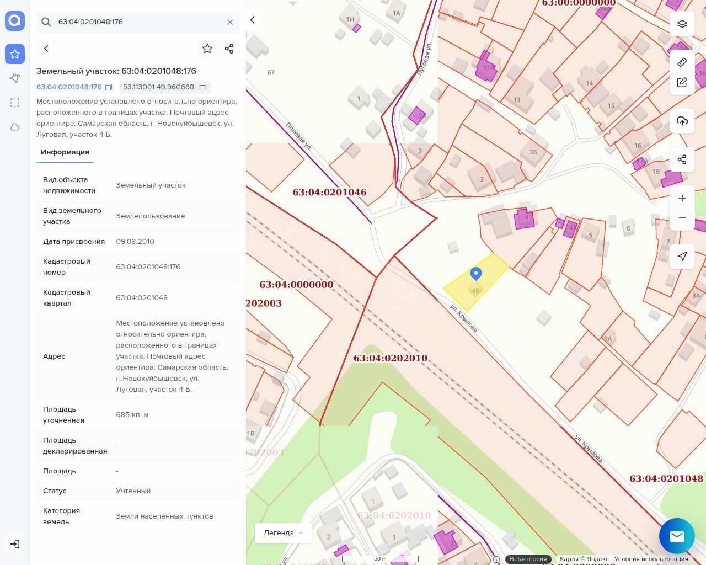The height and width of the screenshot is (565, 706).
Task: Copy coordinates 53.113001 49.960668
Action: 203,87
